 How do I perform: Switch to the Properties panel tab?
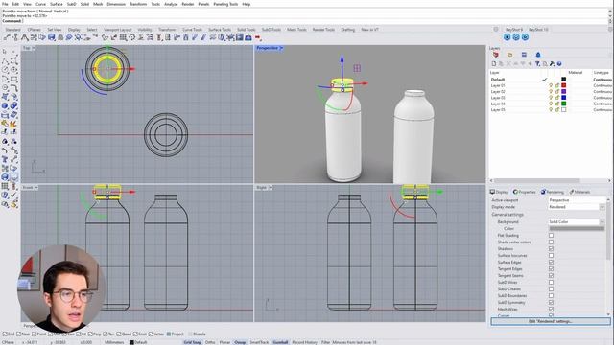tap(525, 192)
